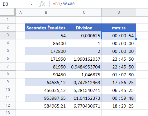This screenshot has width=148, height=116.
Task: Select row 9 header
Action: point(8,82)
